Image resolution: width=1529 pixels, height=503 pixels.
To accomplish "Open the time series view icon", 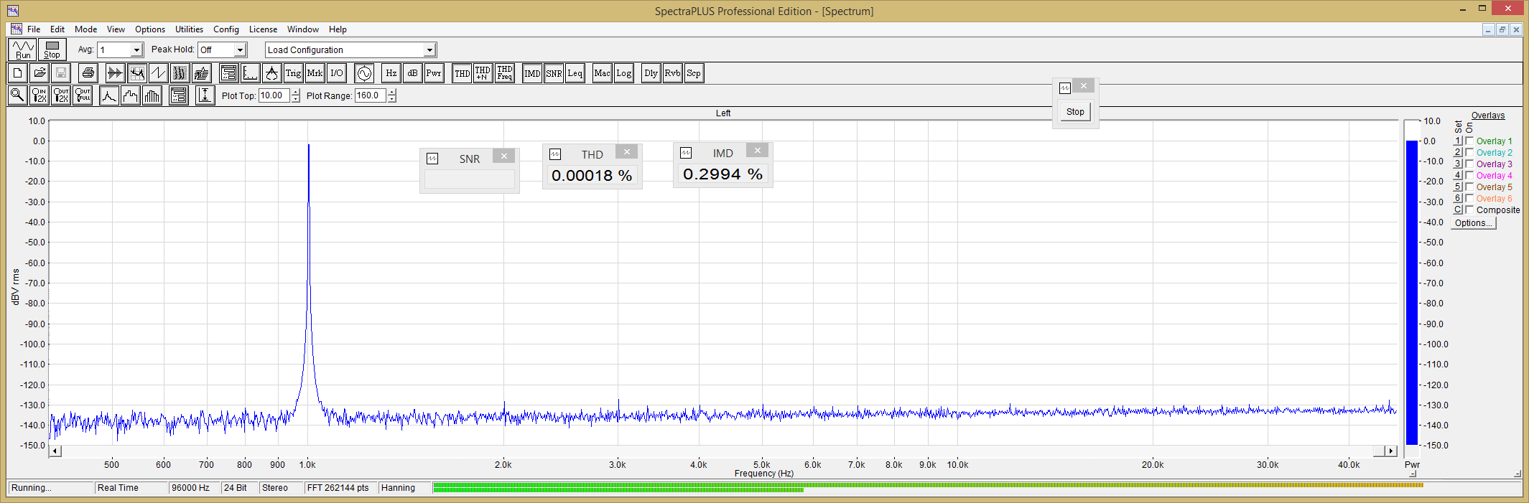I will click(x=115, y=73).
